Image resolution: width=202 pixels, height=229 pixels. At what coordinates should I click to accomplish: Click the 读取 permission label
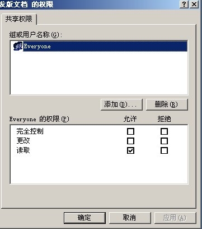(23, 150)
